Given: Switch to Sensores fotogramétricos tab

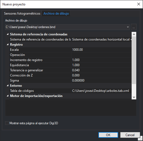Looking at the screenshot, I should (22, 14).
